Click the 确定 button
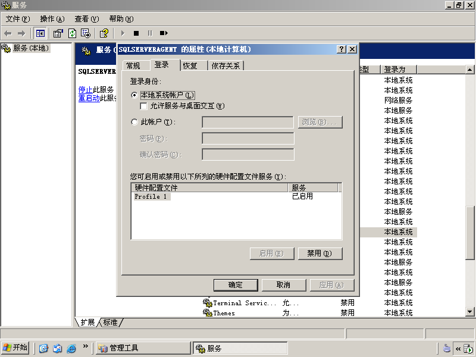This screenshot has height=357, width=476. point(236,285)
